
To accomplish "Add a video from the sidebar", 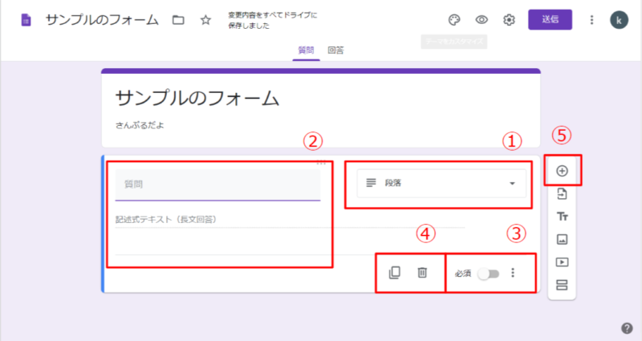I will 562,262.
